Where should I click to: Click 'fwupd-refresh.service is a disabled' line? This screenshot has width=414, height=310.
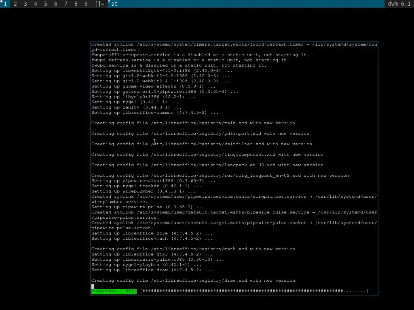[190, 60]
